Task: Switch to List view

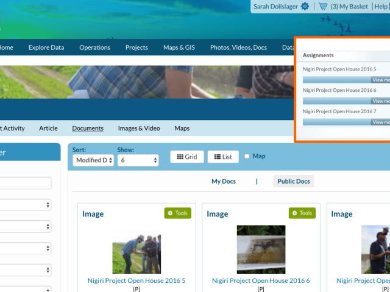Action: point(223,157)
